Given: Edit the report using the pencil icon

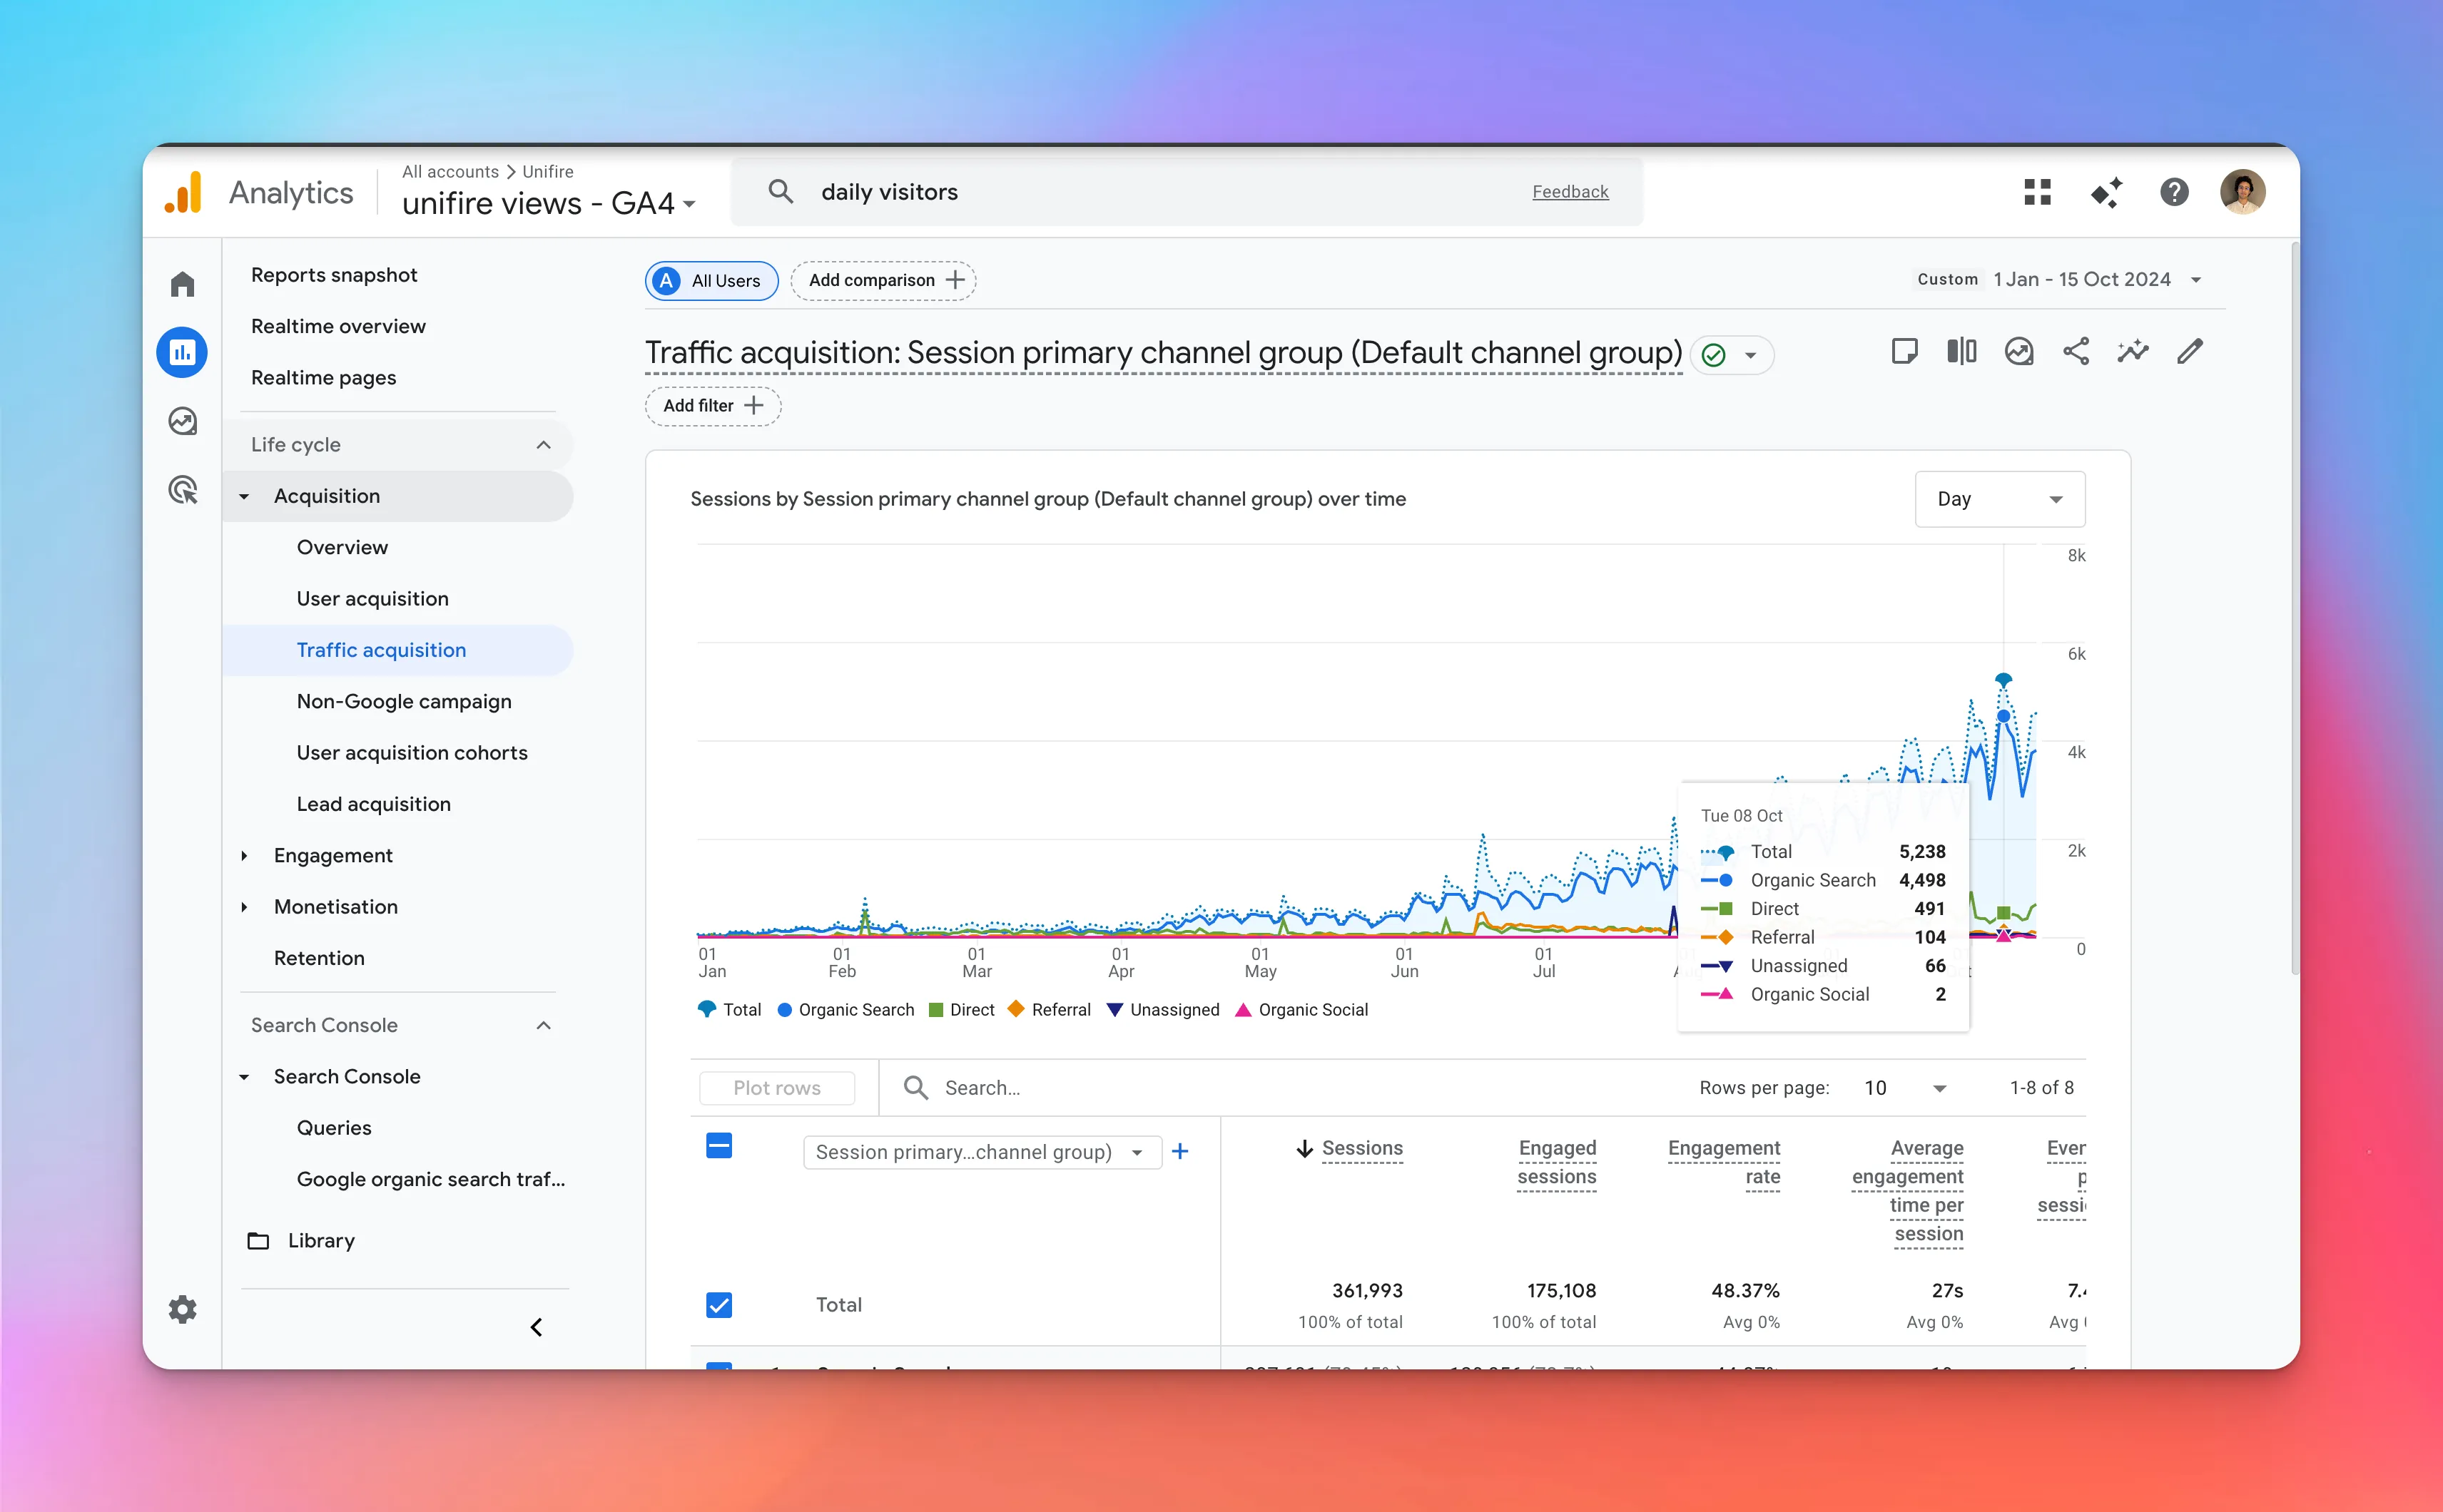Looking at the screenshot, I should 2190,351.
